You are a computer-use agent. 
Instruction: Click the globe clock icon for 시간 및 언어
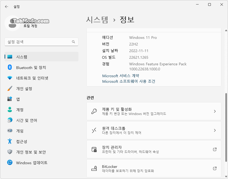(10, 120)
